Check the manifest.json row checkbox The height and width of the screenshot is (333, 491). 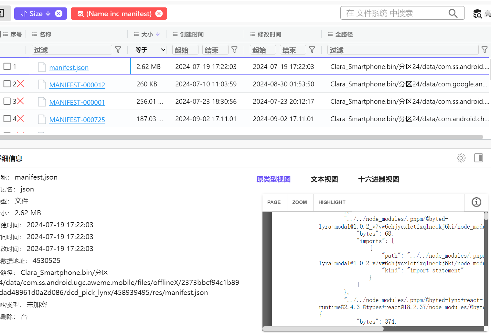[x=7, y=66]
